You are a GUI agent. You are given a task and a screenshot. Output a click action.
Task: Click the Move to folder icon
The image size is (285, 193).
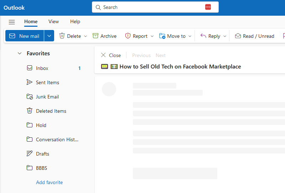(x=162, y=36)
